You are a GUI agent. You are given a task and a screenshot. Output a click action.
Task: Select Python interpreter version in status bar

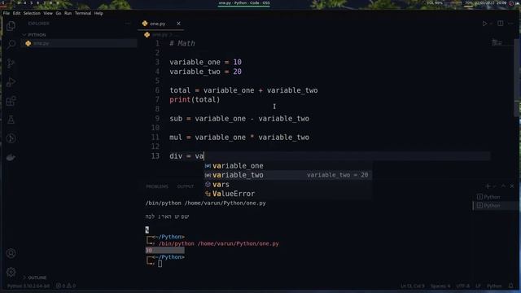pyautogui.click(x=28, y=286)
